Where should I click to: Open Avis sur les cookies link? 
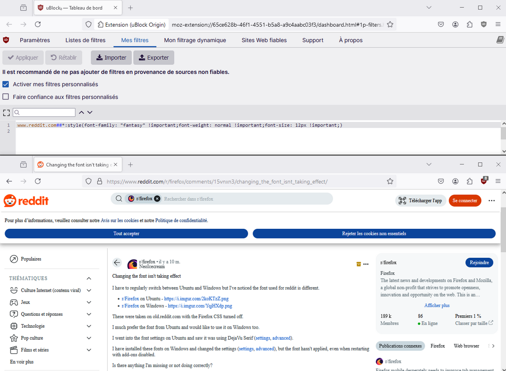click(x=120, y=220)
